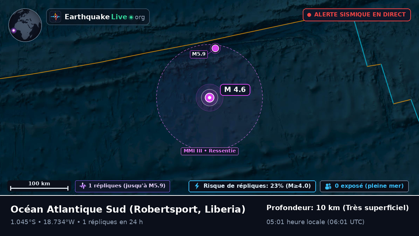Click the lightning bolt risk icon
Image resolution: width=419 pixels, height=236 pixels.
coord(197,186)
